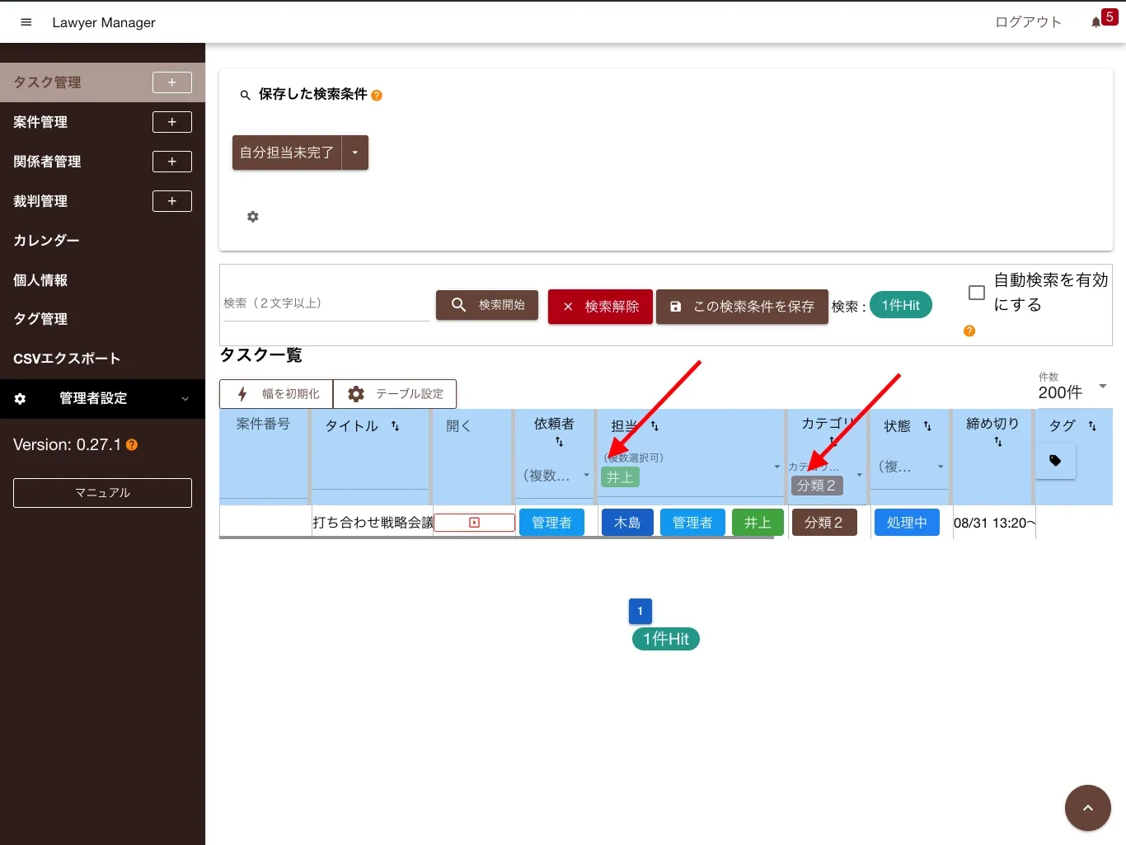Click deadline 08/31 13:20 cell
This screenshot has width=1126, height=845.
pos(994,523)
